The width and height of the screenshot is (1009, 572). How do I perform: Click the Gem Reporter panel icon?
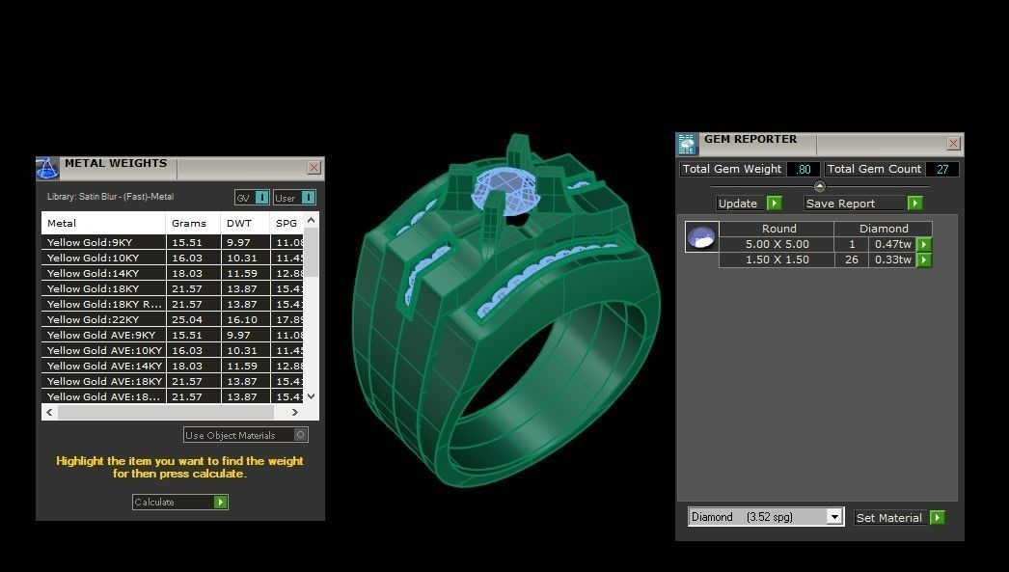tap(687, 144)
